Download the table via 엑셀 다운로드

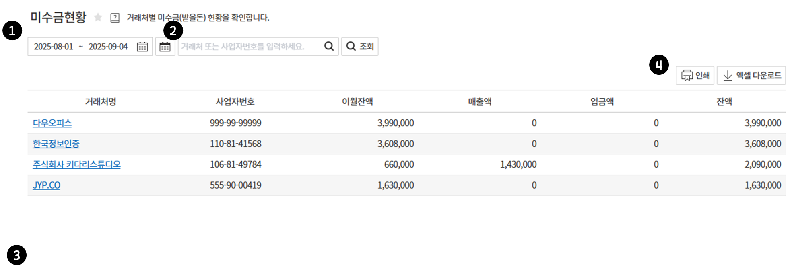[x=751, y=75]
